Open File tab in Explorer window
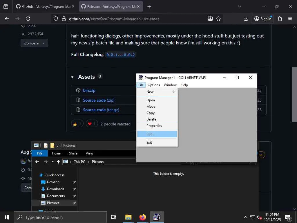This screenshot has width=297, height=223. (40, 153)
